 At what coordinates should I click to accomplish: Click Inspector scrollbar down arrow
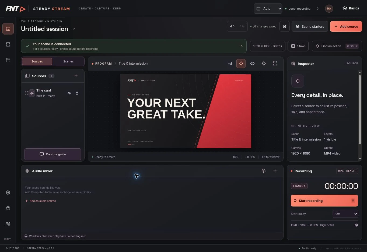(360, 159)
